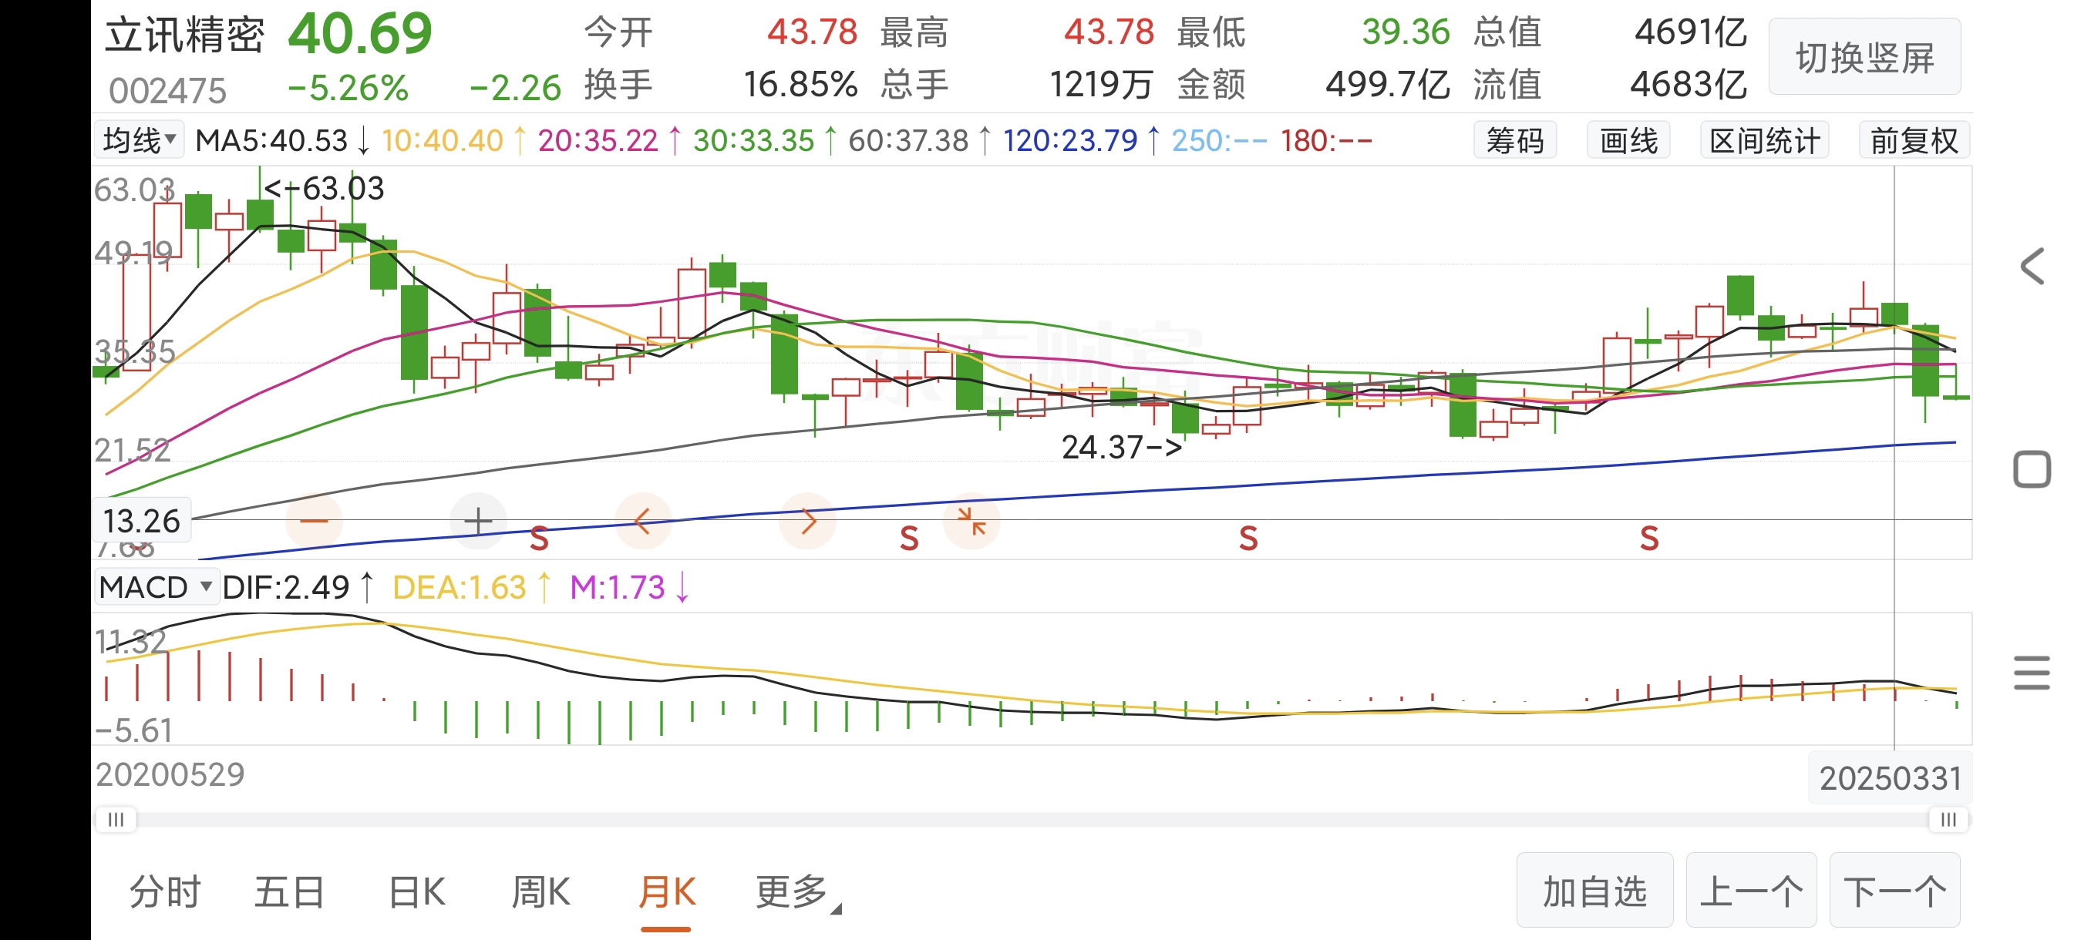Tap the collapse arrows chart icon
This screenshot has height=940, width=2091.
[x=971, y=521]
